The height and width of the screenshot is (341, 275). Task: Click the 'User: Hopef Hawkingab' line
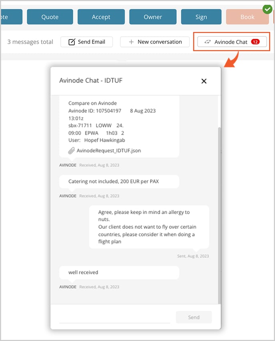97,140
